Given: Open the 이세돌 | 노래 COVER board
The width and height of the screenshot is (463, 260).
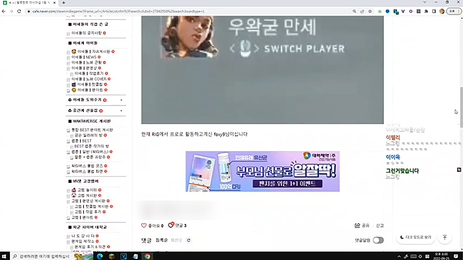Looking at the screenshot, I should click(89, 79).
